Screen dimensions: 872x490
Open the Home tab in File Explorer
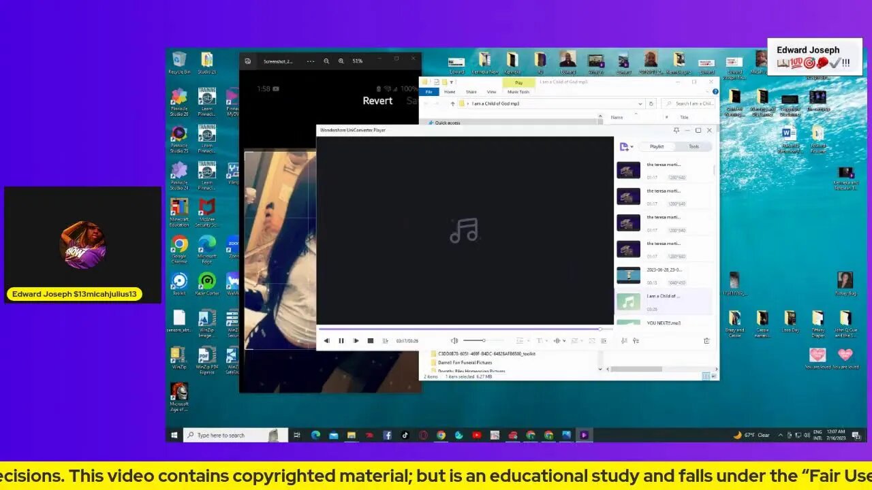click(x=450, y=92)
